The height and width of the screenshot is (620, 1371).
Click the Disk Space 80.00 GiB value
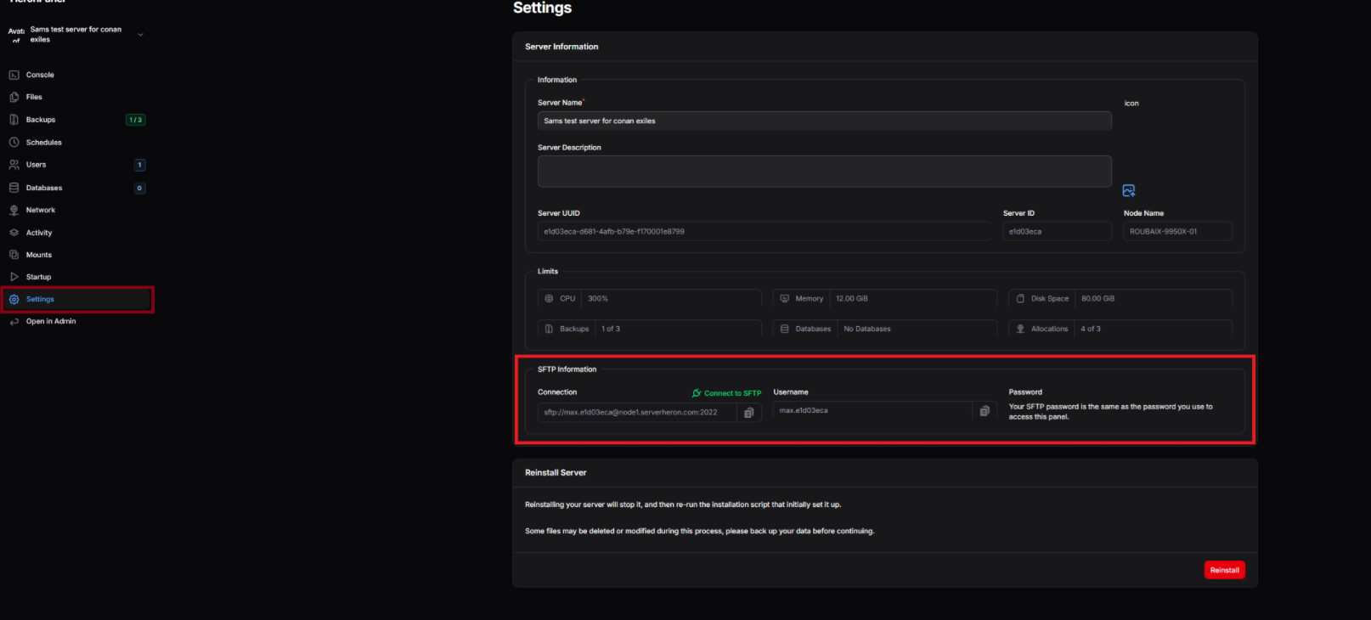click(x=1097, y=298)
